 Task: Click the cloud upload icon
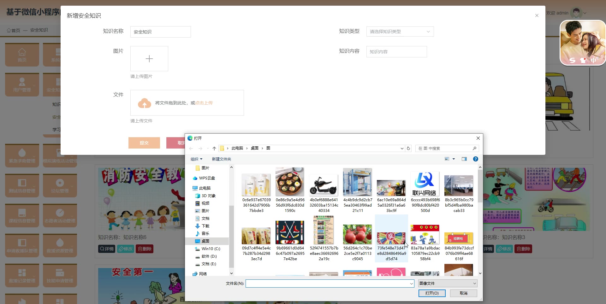[x=144, y=103]
